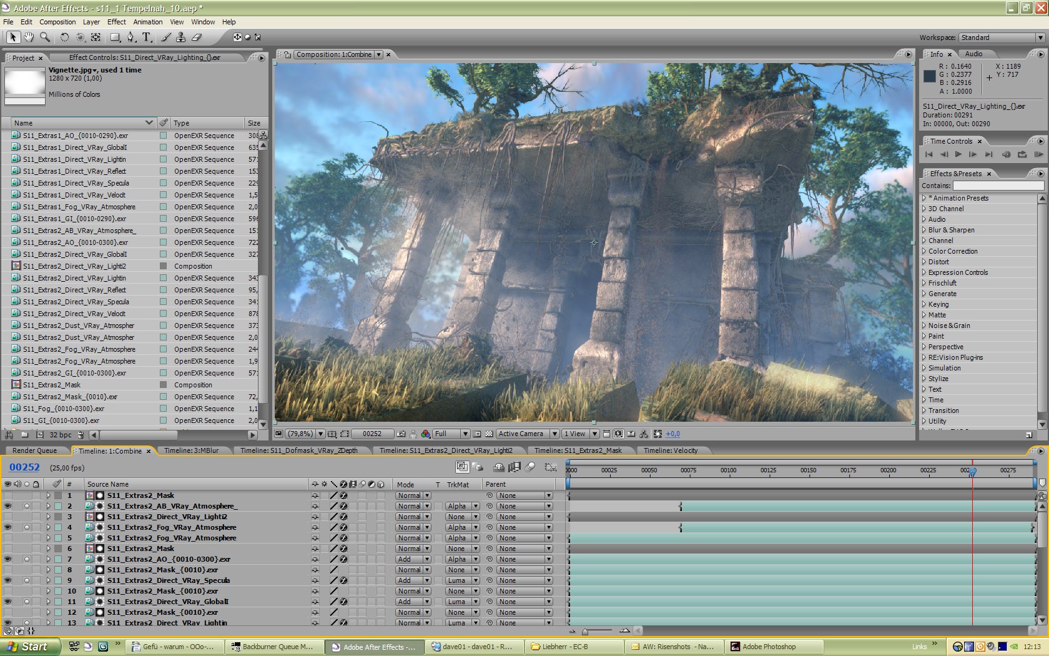
Task: Open layer 9 TrkMat Luma dropdown
Action: point(463,580)
